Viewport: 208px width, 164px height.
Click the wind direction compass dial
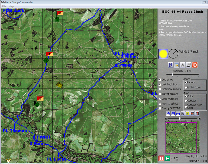click(173, 54)
